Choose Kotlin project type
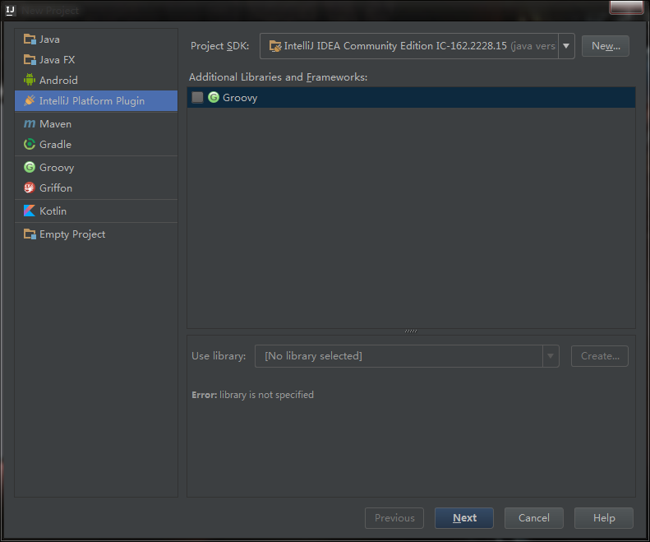 tap(96, 211)
